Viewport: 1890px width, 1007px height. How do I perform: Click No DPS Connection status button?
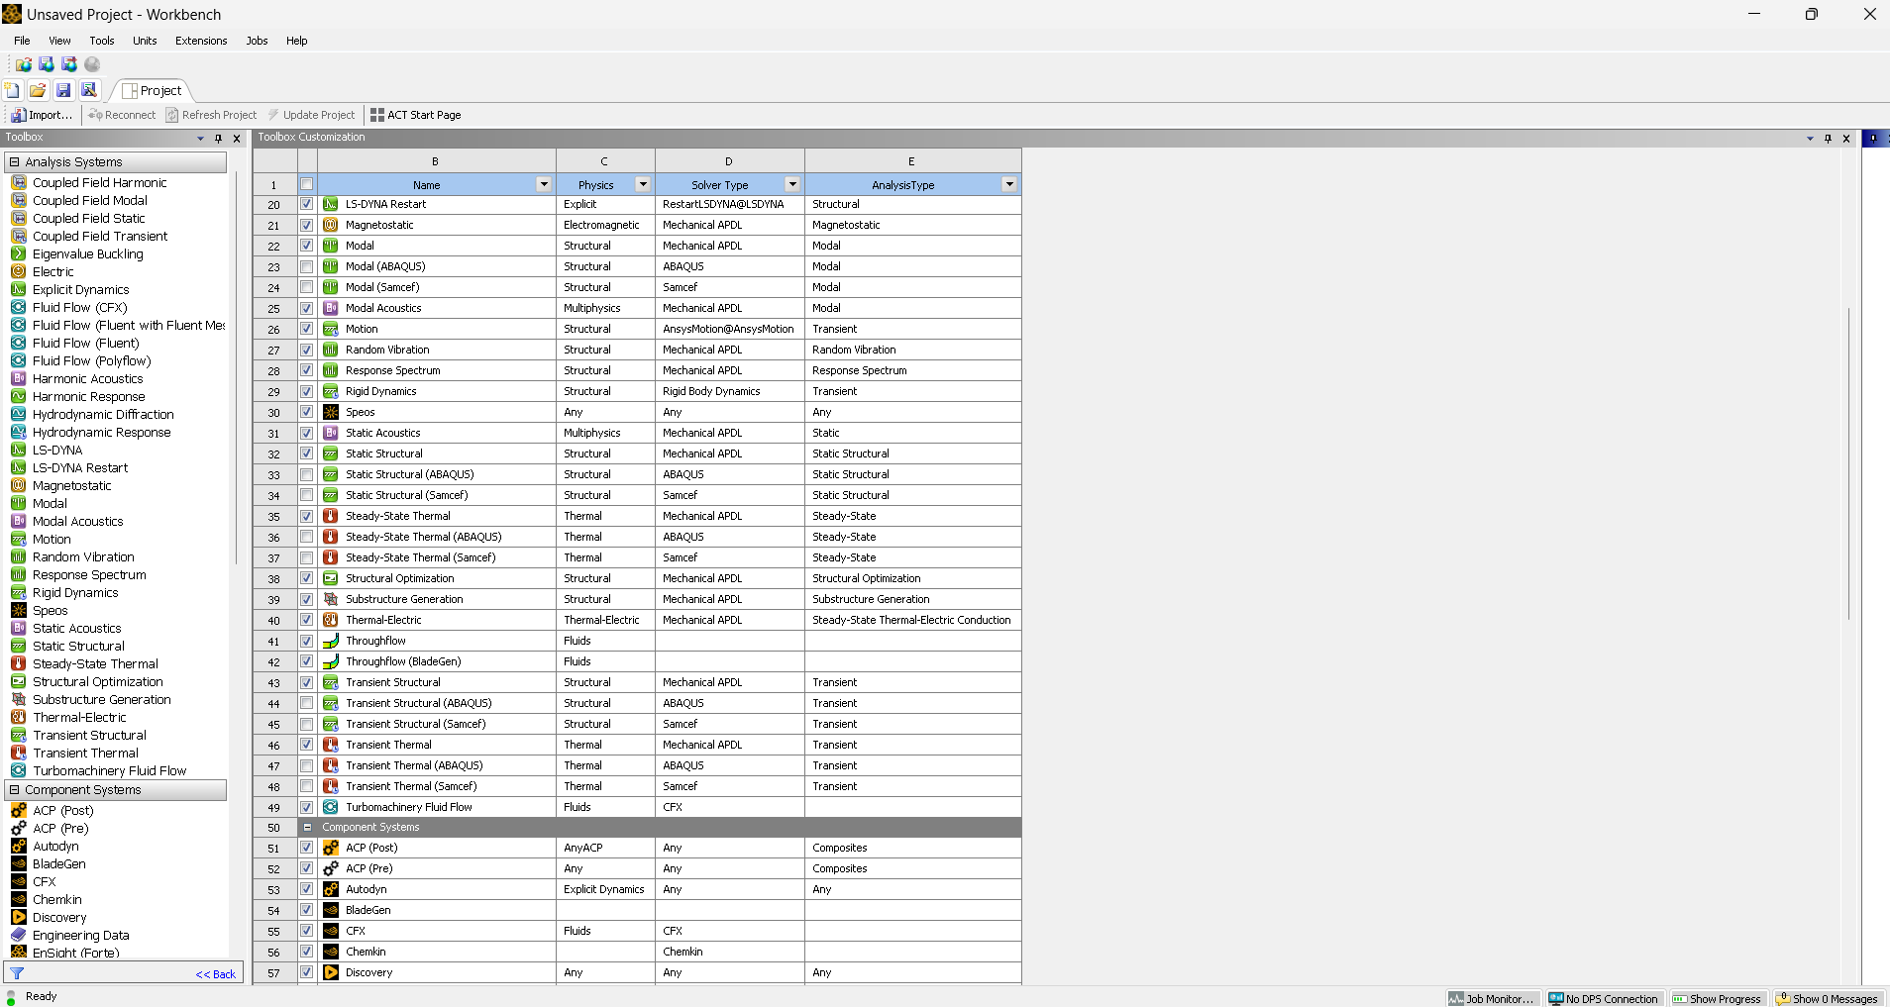pos(1604,998)
